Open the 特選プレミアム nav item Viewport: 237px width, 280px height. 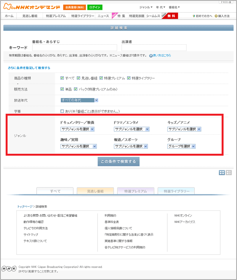(x=56, y=16)
